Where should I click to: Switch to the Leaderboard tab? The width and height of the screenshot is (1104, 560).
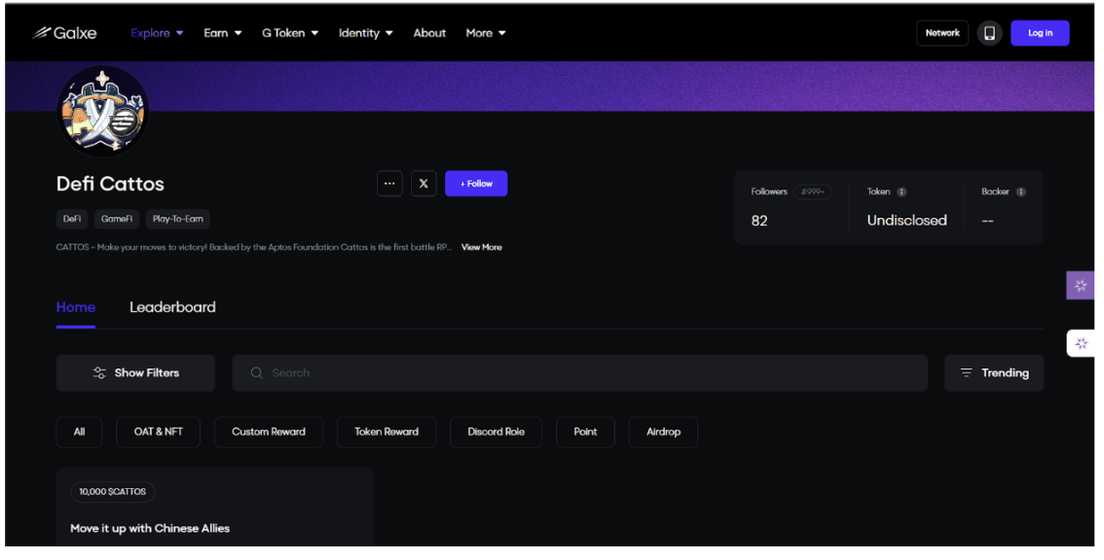172,307
